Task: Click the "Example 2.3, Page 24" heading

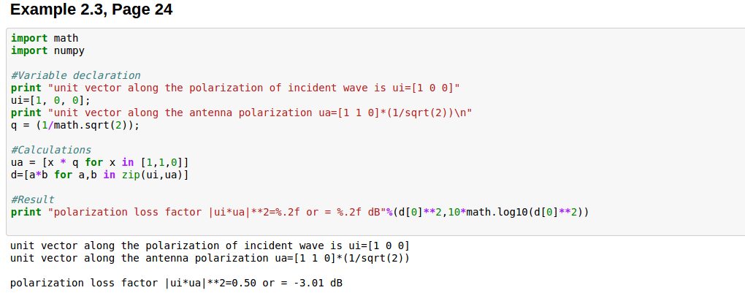Action: [91, 11]
